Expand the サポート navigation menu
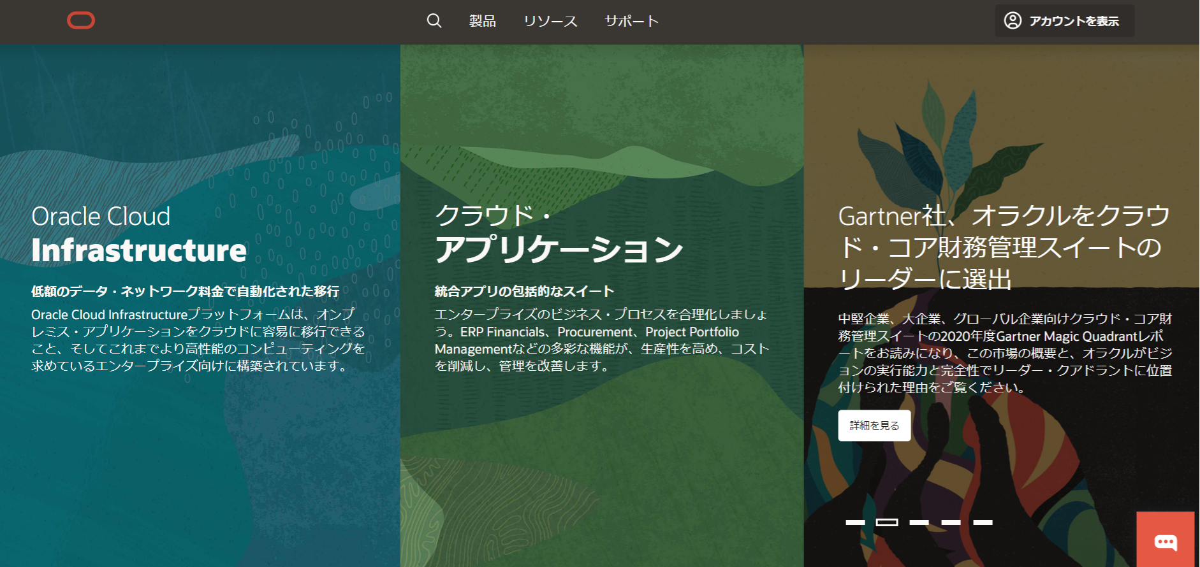Viewport: 1200px width, 567px height. (631, 21)
